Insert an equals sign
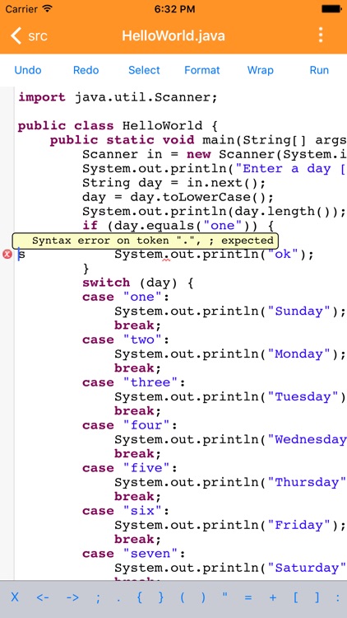 point(248,597)
